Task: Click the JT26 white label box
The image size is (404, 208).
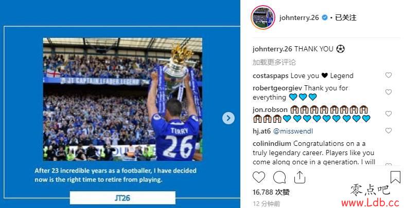Action: click(122, 198)
